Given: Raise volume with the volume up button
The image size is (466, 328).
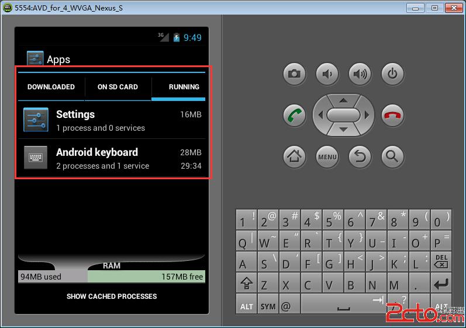Looking at the screenshot, I should click(360, 74).
